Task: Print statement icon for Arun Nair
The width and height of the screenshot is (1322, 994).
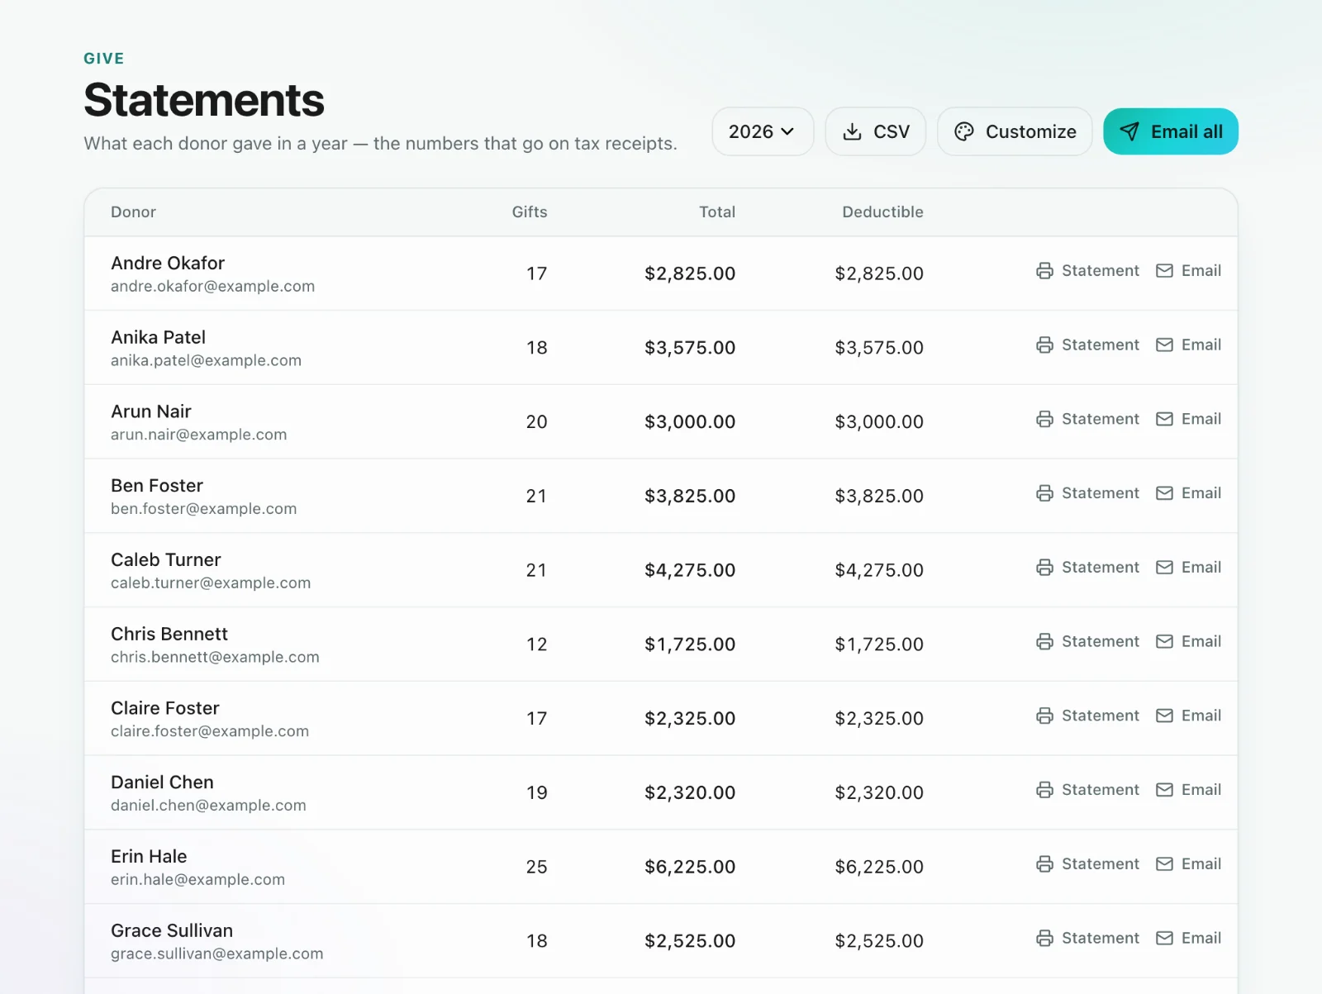Action: pos(1044,419)
